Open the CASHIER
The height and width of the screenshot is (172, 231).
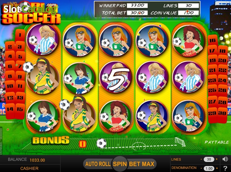[29, 168]
